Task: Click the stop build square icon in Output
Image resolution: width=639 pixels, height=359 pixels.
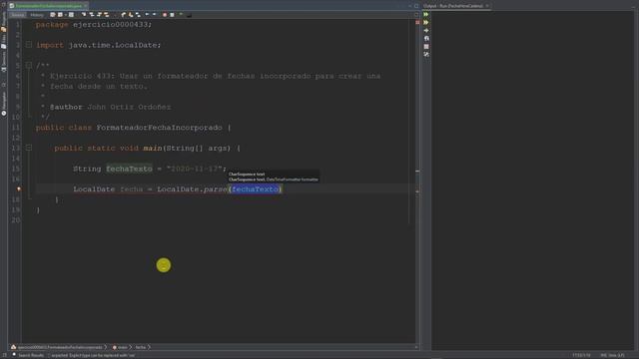Action: pos(426,47)
